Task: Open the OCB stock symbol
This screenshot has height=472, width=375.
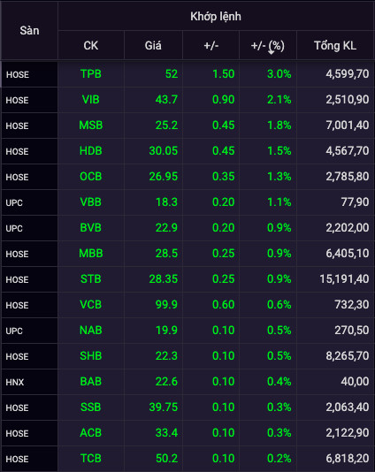Action: coord(91,176)
